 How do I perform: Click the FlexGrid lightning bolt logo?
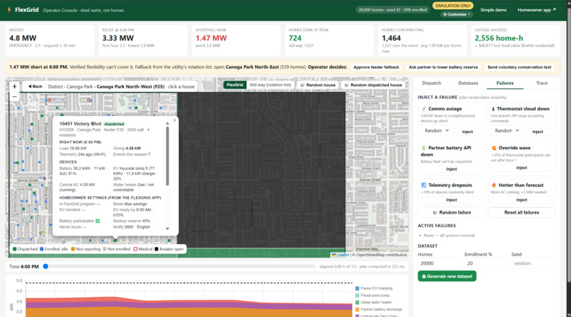click(9, 10)
